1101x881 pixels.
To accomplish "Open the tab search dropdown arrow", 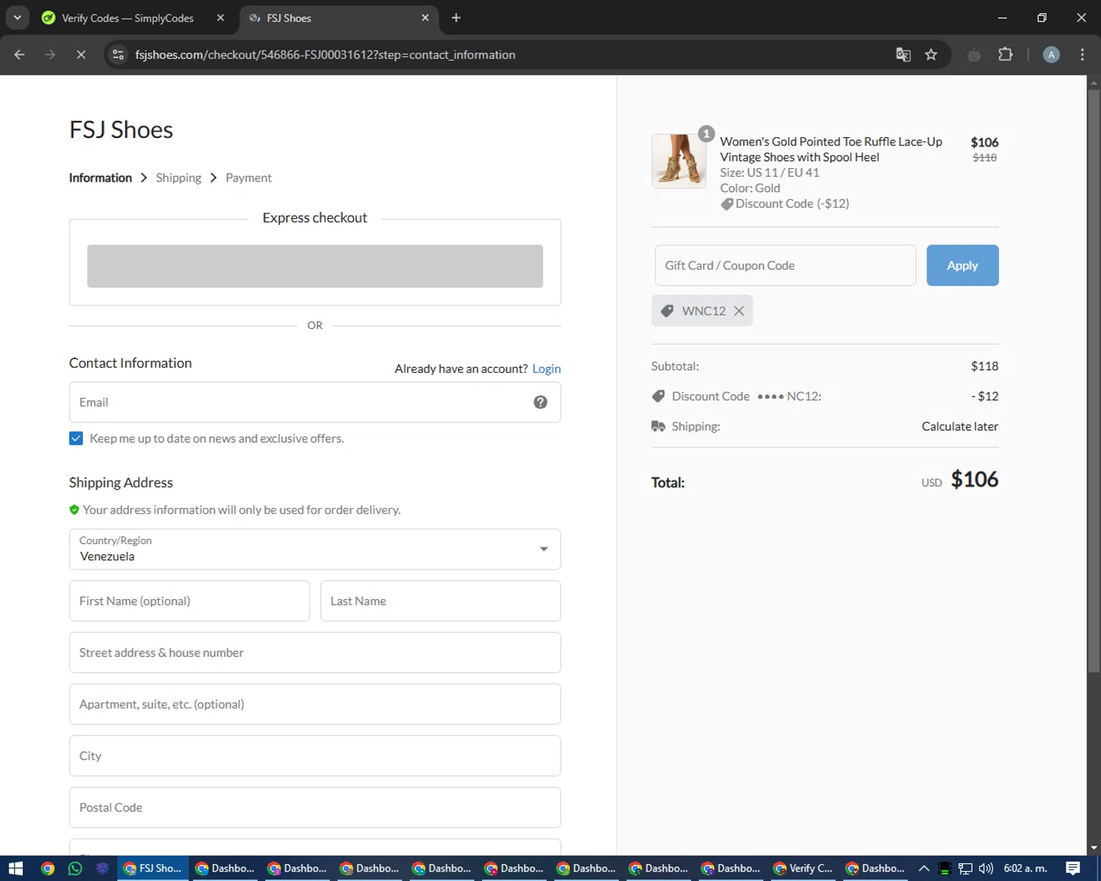I will click(x=17, y=18).
